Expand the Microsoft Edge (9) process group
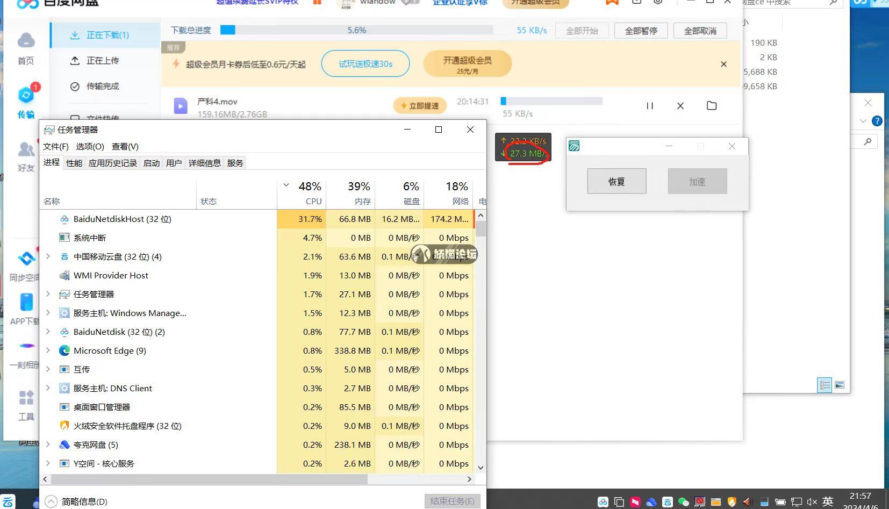The image size is (889, 509). [48, 350]
